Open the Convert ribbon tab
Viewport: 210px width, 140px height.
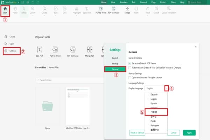pyautogui.click(x=143, y=2)
